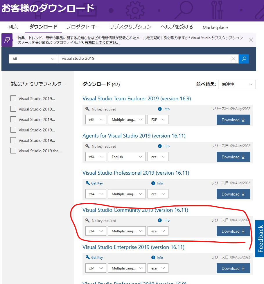Open Multiple Lang dropdown for Team Explorer 2019
Viewport: 264px width, 284px height.
pos(127,120)
